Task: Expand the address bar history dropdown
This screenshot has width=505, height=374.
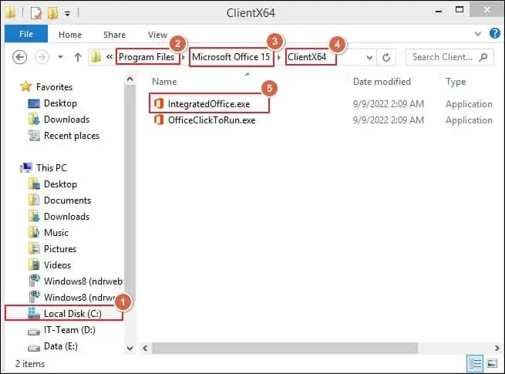Action: tap(370, 57)
